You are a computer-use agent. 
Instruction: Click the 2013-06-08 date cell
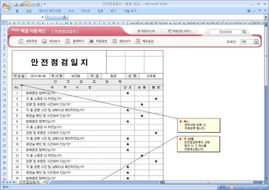point(38,76)
